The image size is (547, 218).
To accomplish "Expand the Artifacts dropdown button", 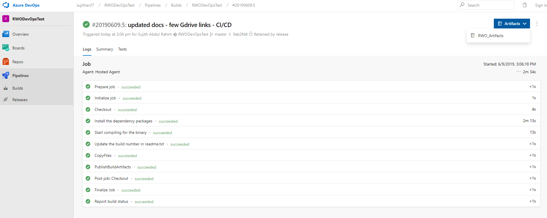I will click(x=512, y=24).
